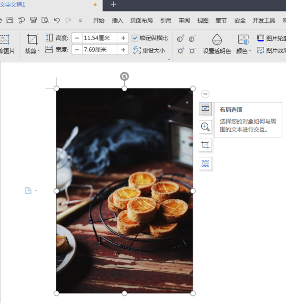
Task: Expand the 颜色 color dropdown
Action: (x=244, y=51)
